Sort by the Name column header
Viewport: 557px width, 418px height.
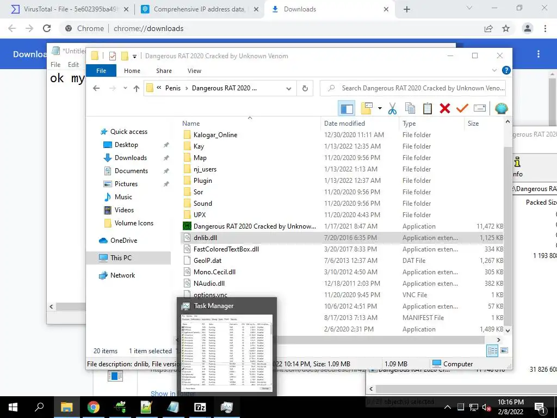pyautogui.click(x=250, y=124)
